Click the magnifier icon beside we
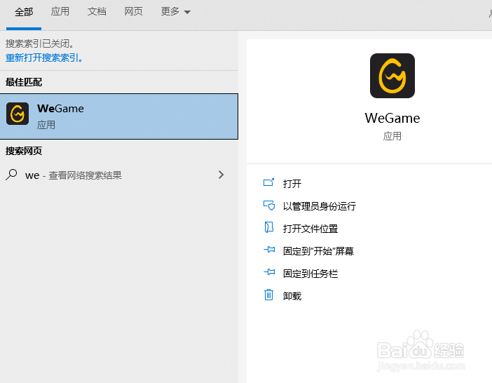The height and width of the screenshot is (383, 492). click(x=11, y=175)
